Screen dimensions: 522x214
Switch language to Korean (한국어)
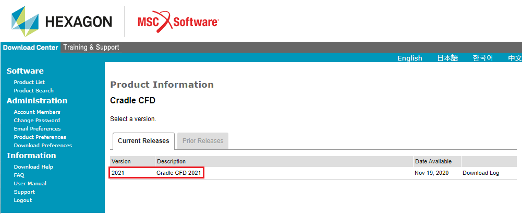[482, 58]
